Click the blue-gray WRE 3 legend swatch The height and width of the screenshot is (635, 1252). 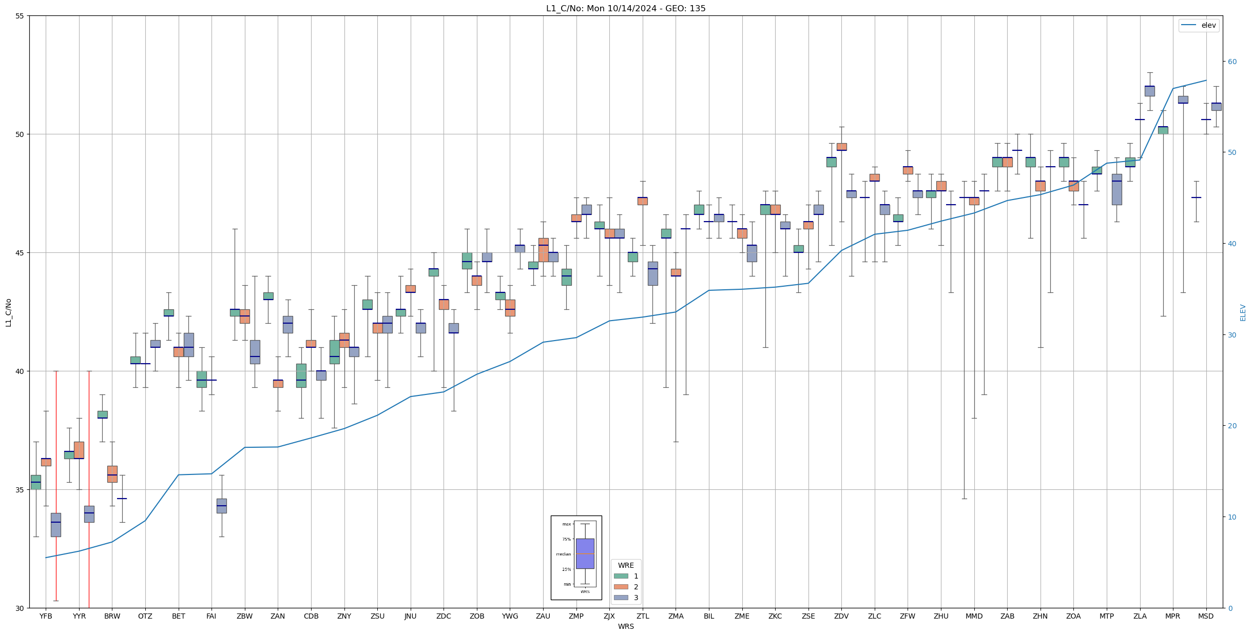pyautogui.click(x=621, y=598)
